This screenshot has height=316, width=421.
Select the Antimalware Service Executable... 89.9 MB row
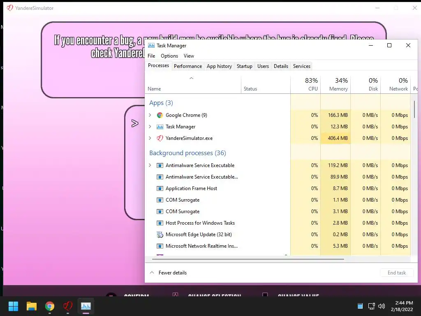[x=278, y=177]
